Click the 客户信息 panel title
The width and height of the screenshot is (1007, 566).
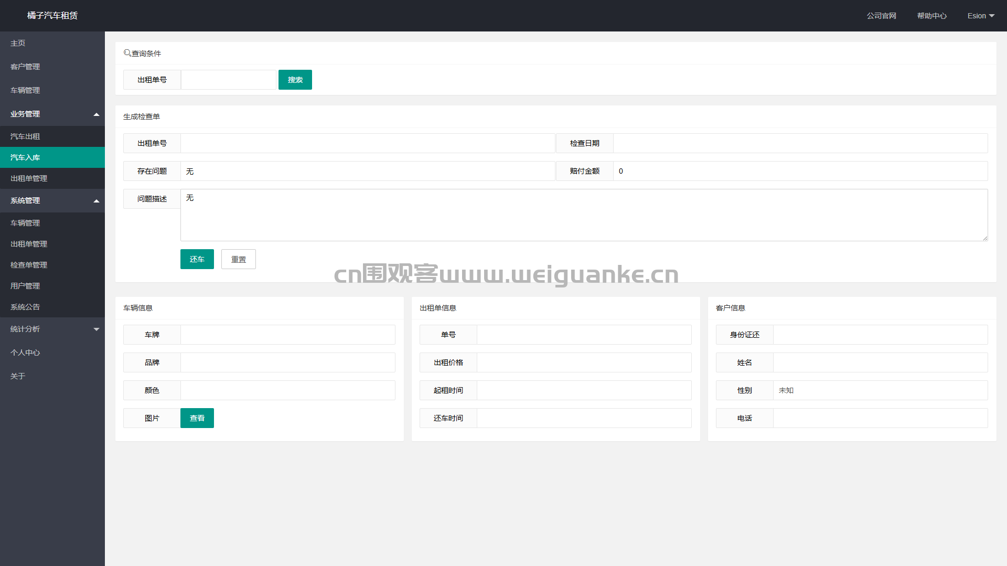pyautogui.click(x=731, y=308)
